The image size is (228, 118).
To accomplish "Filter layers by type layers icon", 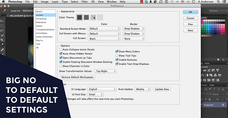I will [x=214, y=89].
